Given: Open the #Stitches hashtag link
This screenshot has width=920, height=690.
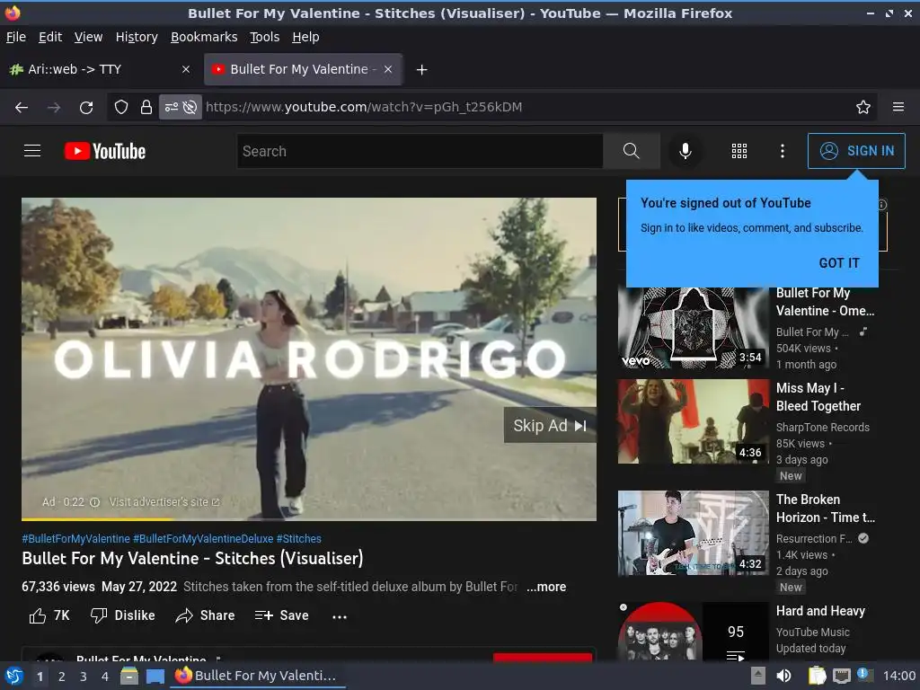Looking at the screenshot, I should [x=298, y=539].
